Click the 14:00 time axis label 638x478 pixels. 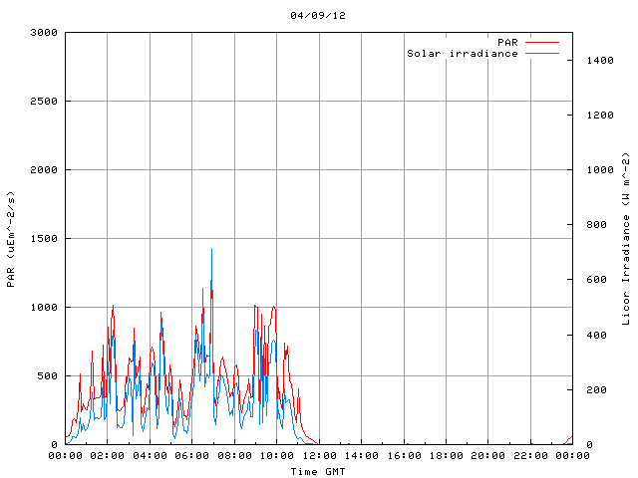click(x=361, y=456)
